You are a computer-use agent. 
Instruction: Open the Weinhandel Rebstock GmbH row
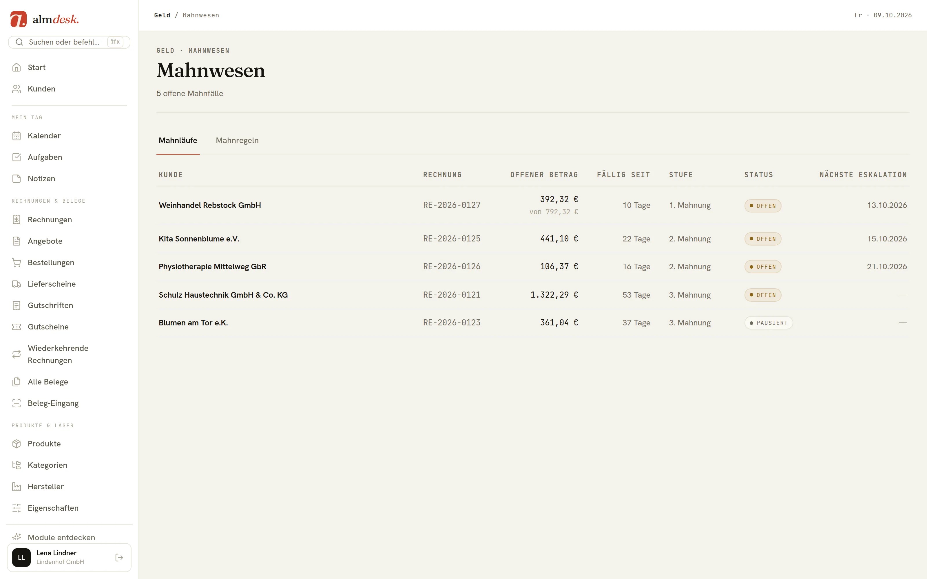[532, 206]
